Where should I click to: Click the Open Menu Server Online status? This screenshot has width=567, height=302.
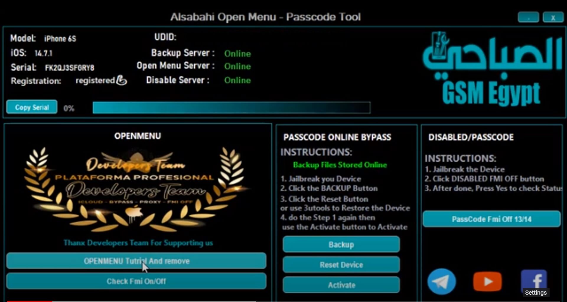pos(237,66)
